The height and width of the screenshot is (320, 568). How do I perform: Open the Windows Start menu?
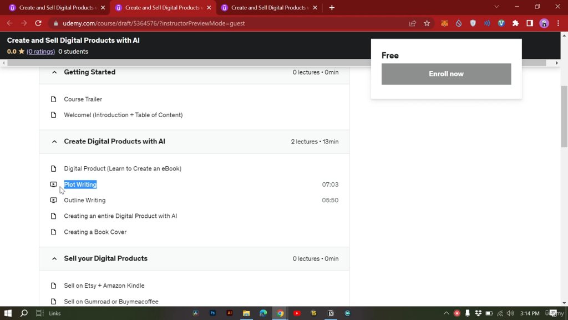coord(8,313)
